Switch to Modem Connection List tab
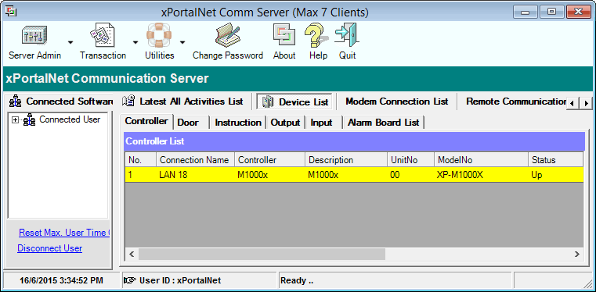Screen dimensions: 596x292 click(x=397, y=101)
